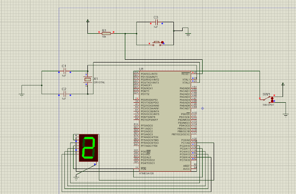296x194 pixels.
Task: Click the AVCC pin label
Action: [186, 169]
